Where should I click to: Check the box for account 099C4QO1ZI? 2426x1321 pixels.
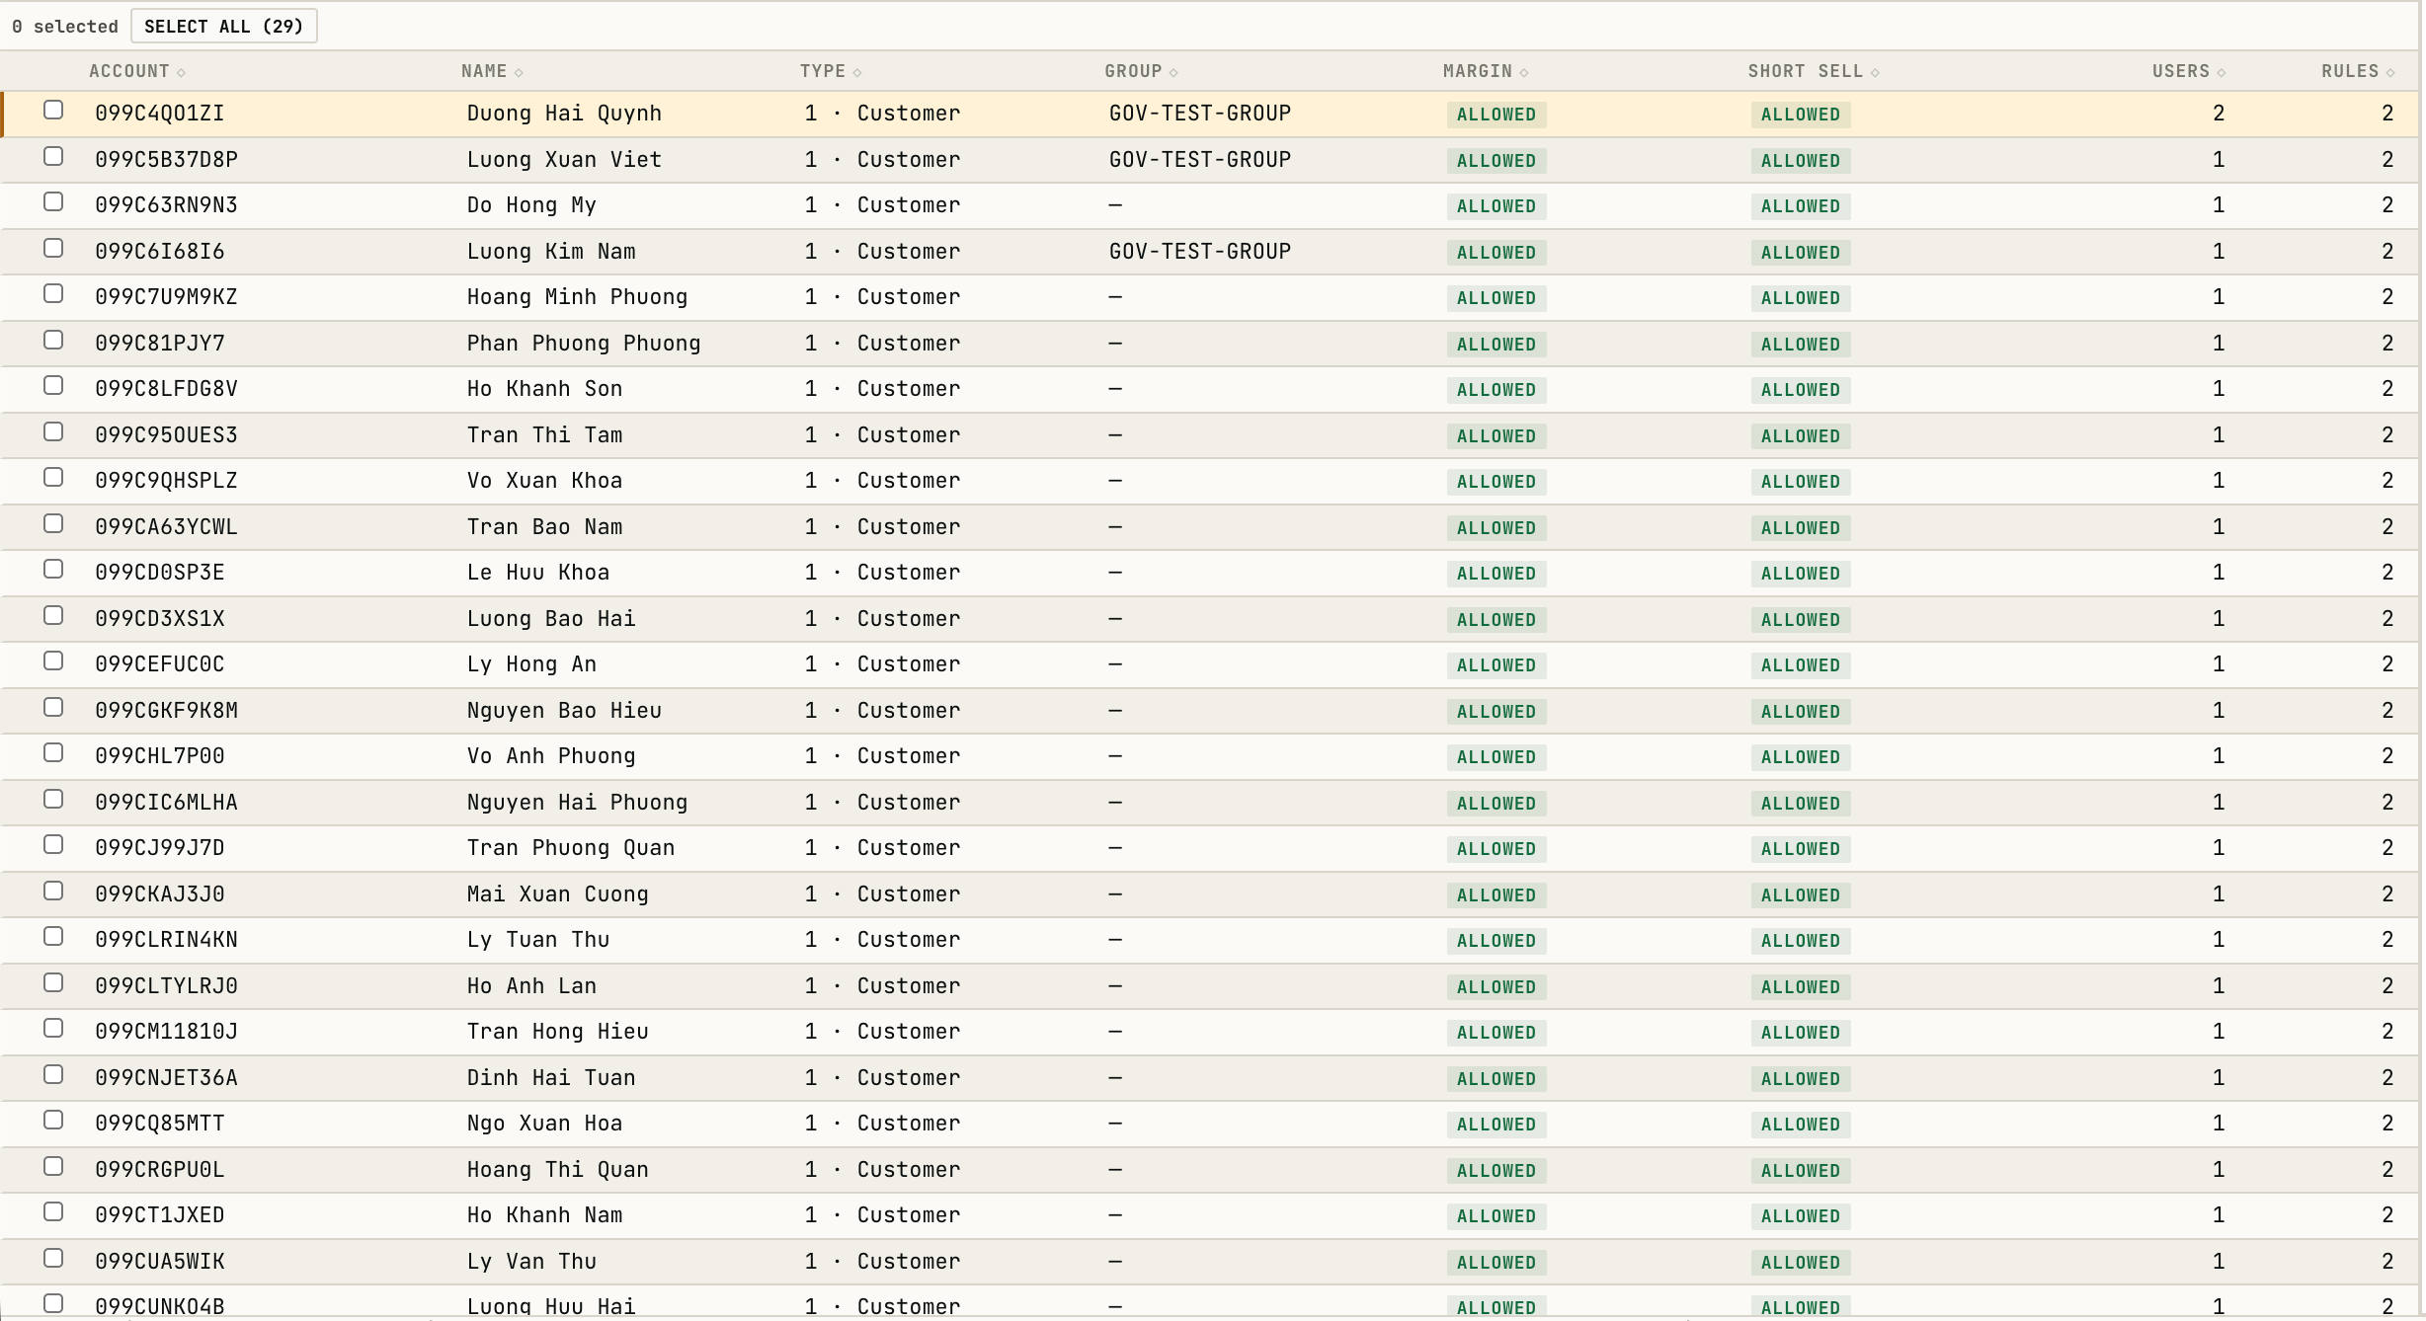(53, 111)
